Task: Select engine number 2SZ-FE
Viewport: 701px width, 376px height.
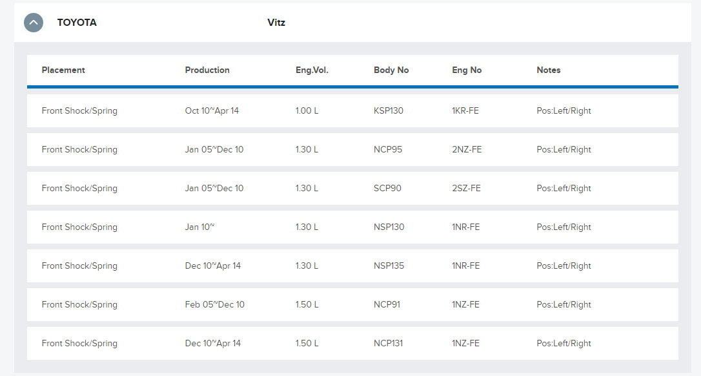Action: (x=466, y=189)
